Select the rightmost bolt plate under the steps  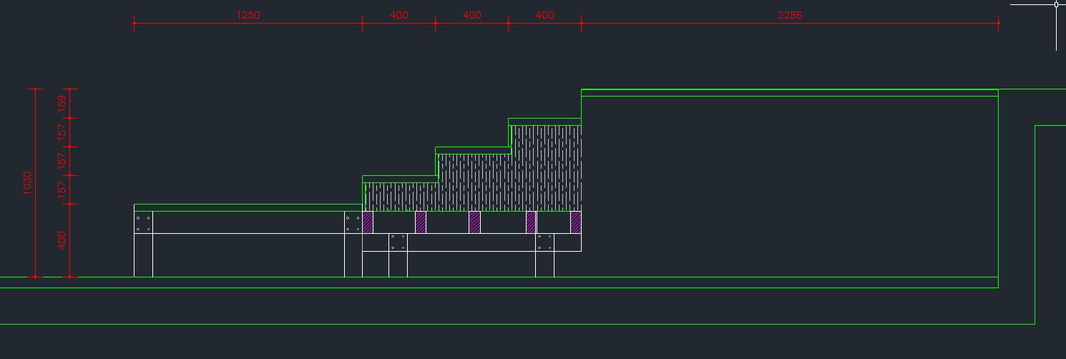coord(544,242)
